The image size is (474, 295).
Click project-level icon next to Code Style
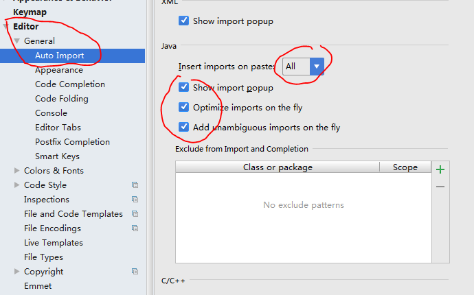click(x=135, y=185)
